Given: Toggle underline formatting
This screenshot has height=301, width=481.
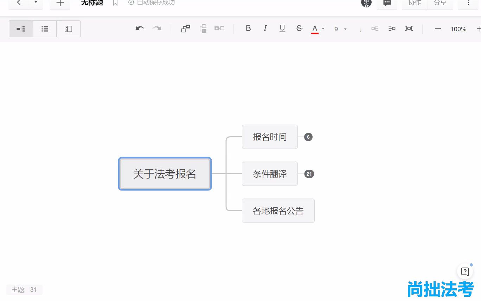Looking at the screenshot, I should point(282,29).
